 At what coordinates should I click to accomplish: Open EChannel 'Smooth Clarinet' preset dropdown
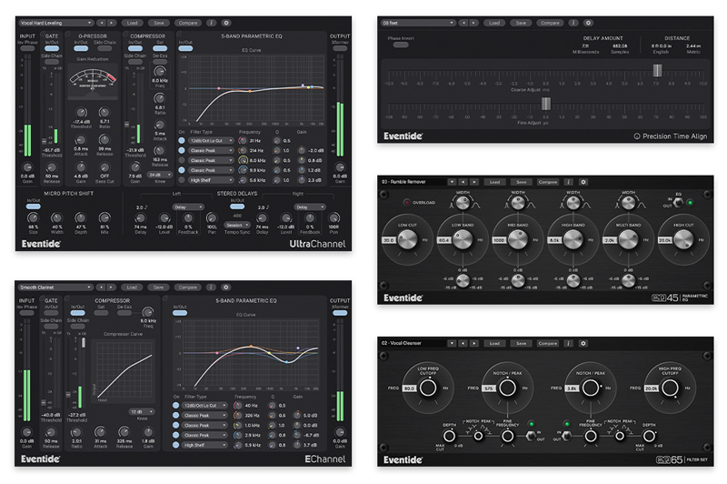[x=55, y=287]
